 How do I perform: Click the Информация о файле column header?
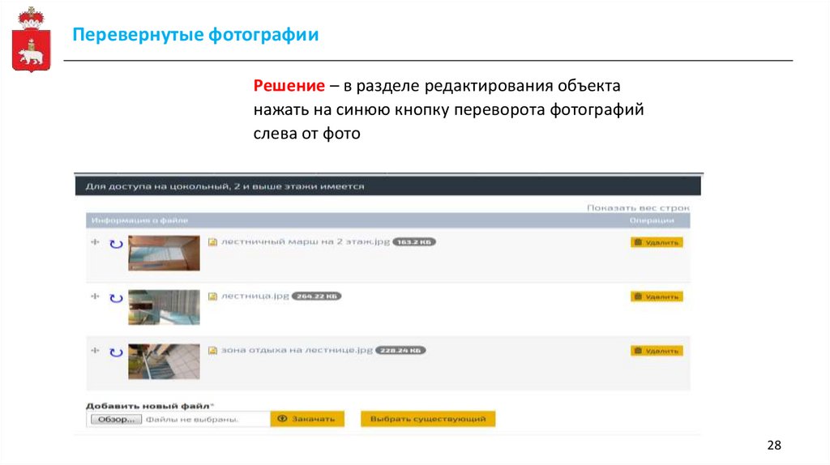pyautogui.click(x=139, y=220)
